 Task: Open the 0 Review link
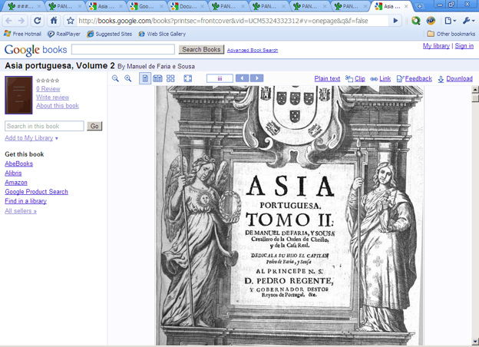tap(48, 89)
